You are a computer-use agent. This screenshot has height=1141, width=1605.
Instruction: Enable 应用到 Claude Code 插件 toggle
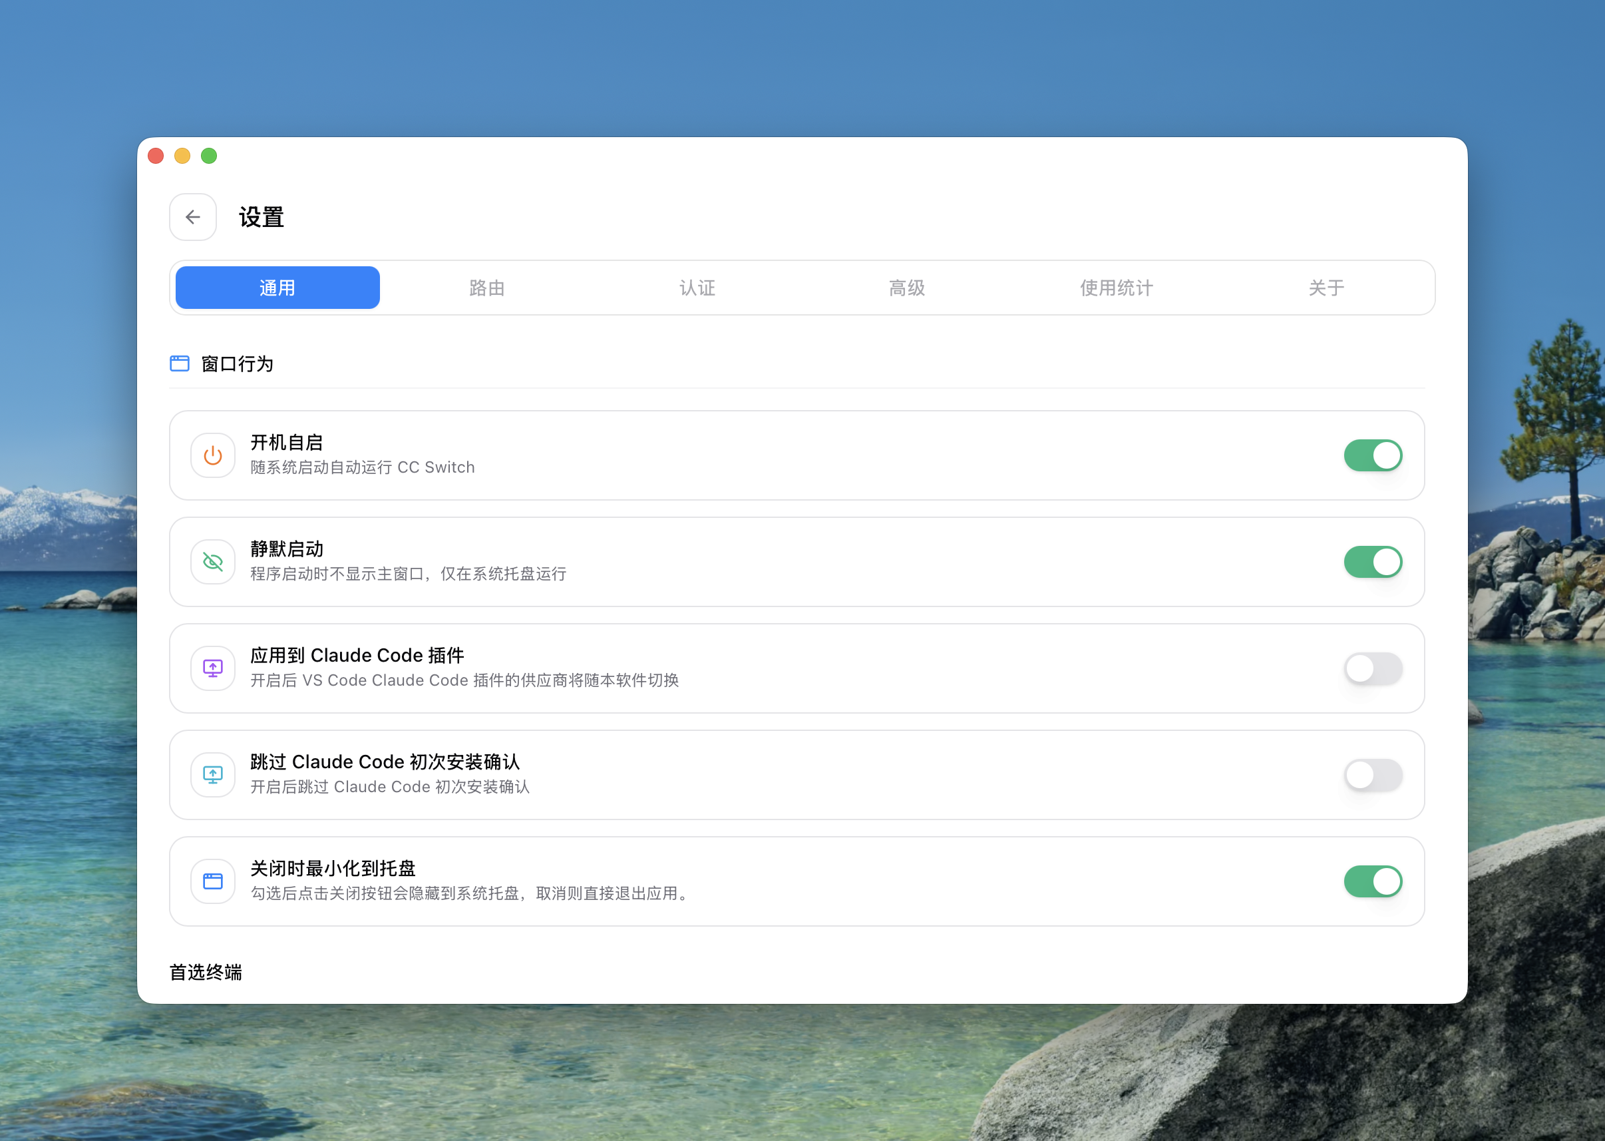[x=1373, y=668]
